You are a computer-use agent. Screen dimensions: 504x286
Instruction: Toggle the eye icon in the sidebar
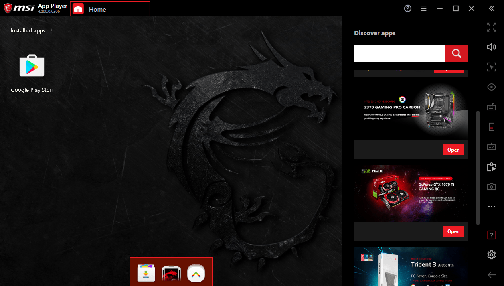pos(492,87)
